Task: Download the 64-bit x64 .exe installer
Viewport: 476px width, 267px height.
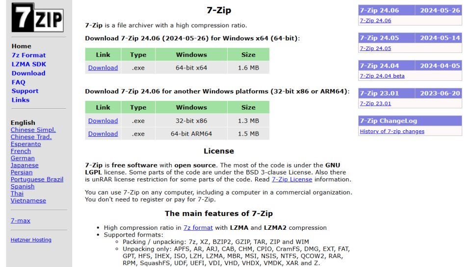Action: [103, 68]
